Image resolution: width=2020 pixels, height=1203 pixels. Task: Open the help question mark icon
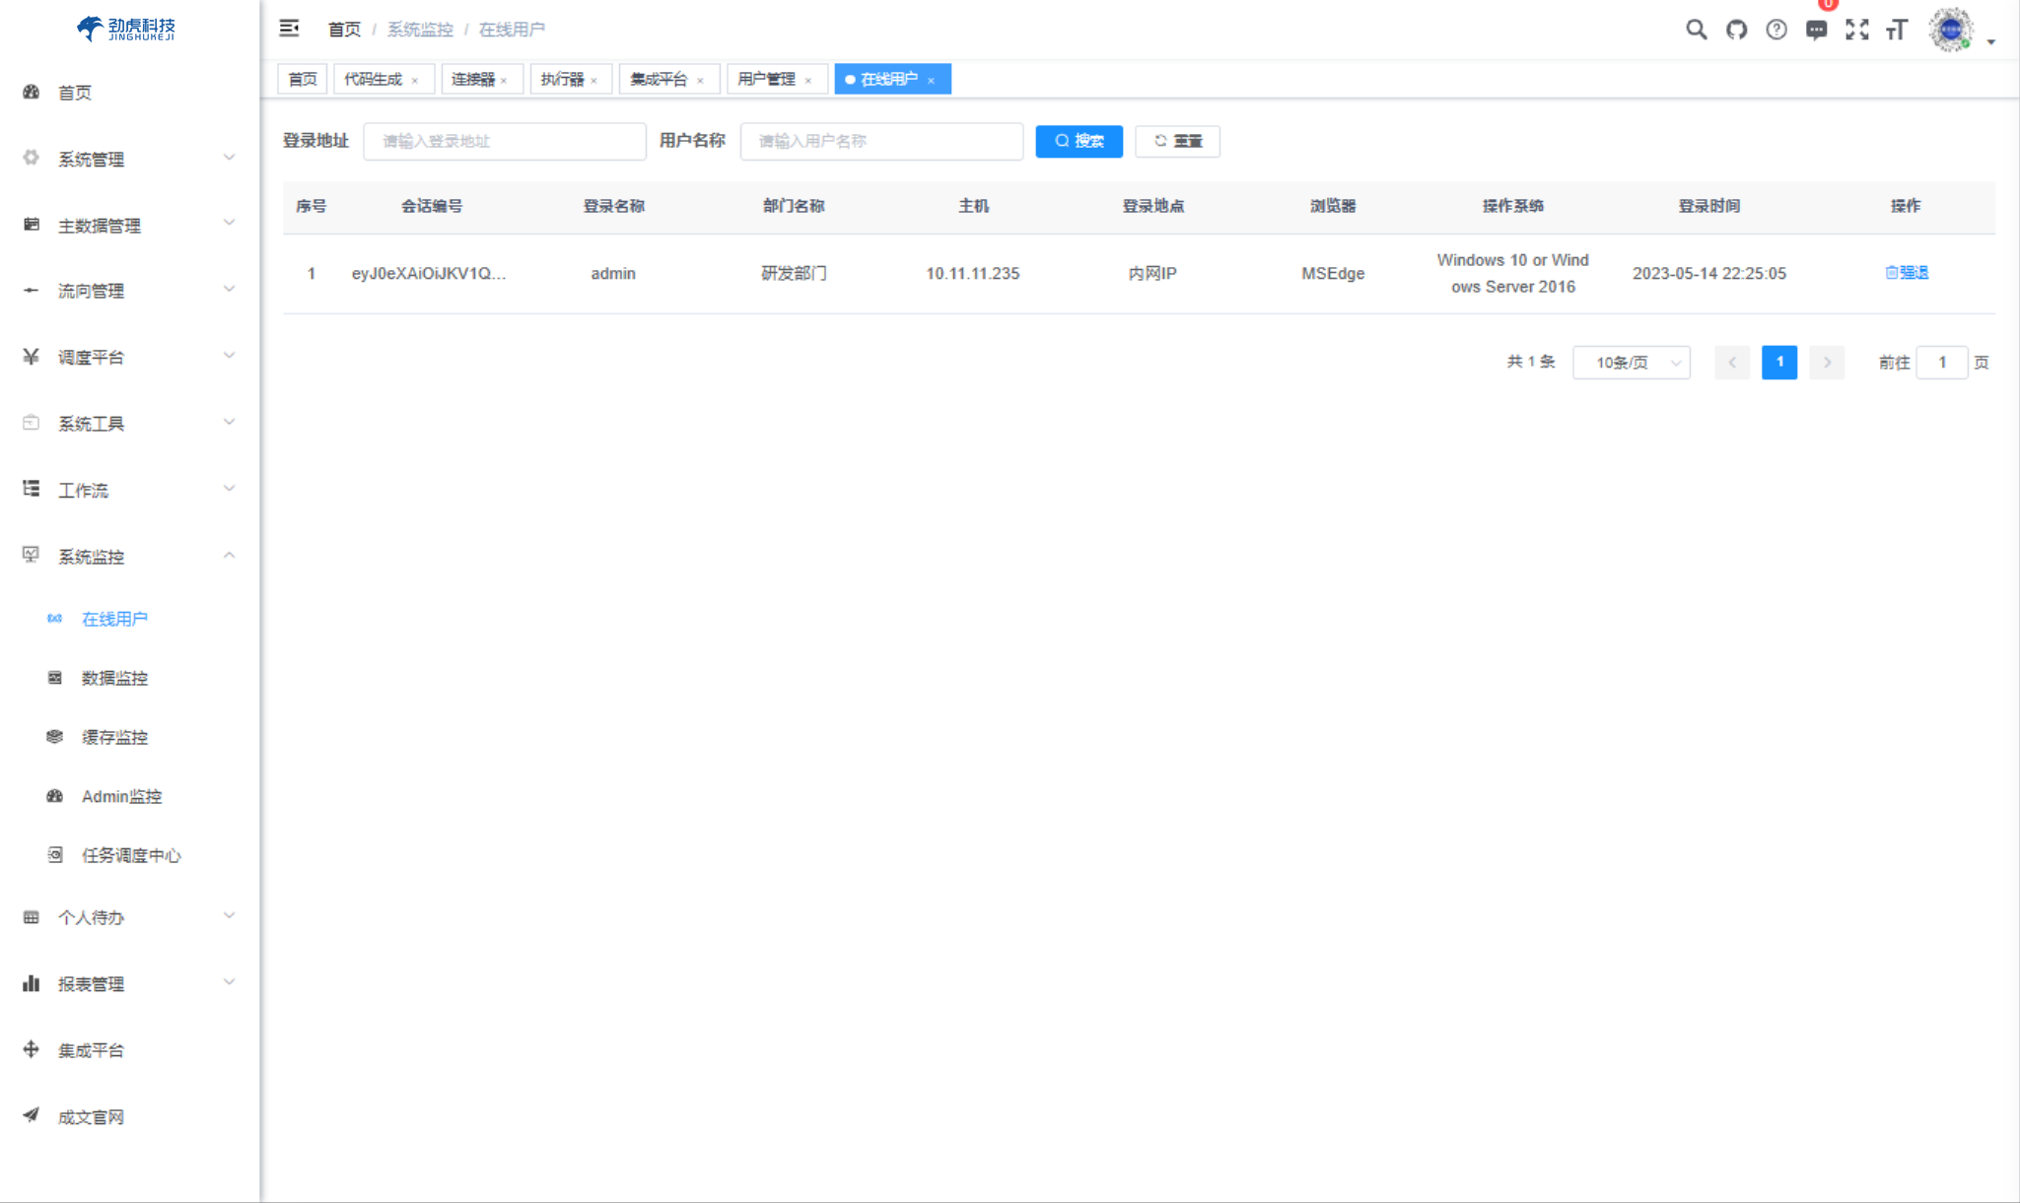point(1776,30)
